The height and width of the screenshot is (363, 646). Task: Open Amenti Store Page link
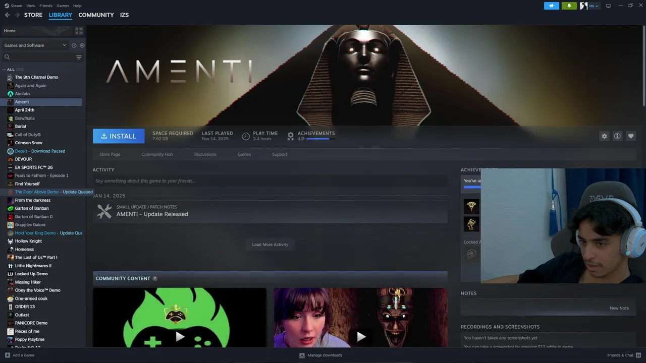click(x=110, y=154)
